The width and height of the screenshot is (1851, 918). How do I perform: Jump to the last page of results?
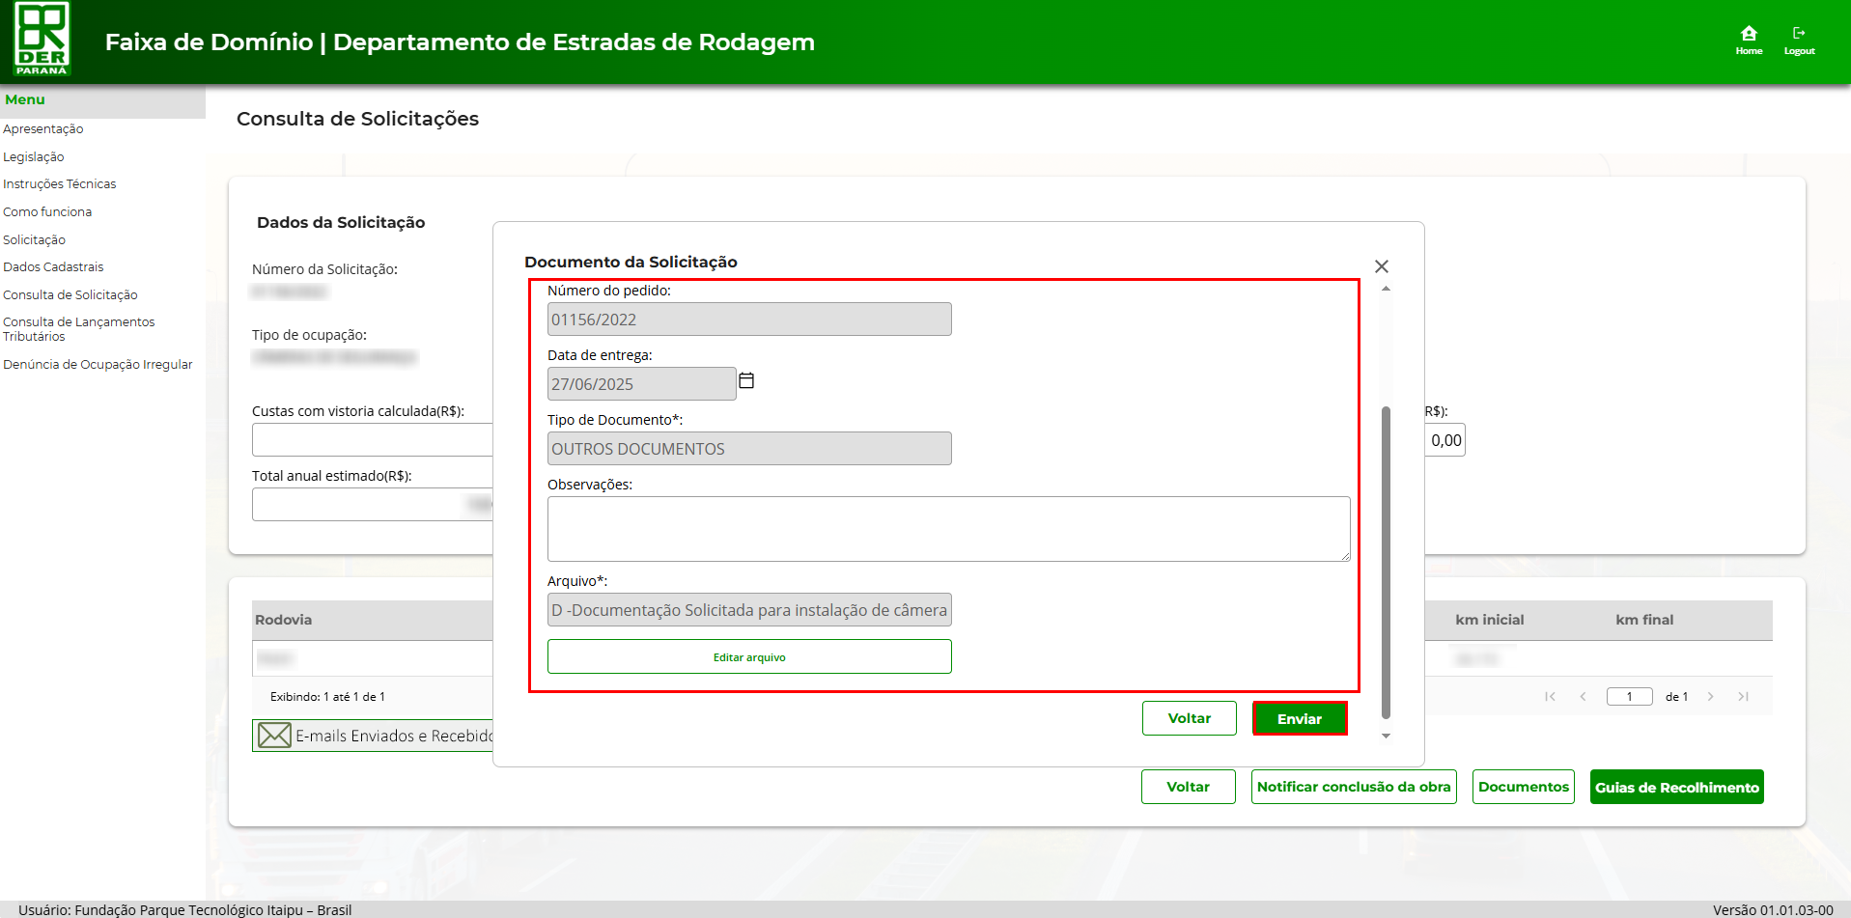(x=1743, y=696)
